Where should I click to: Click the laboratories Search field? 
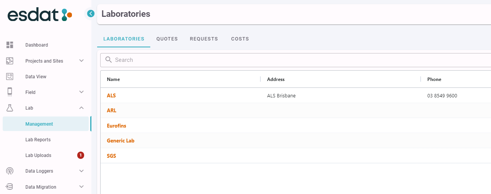[295, 60]
